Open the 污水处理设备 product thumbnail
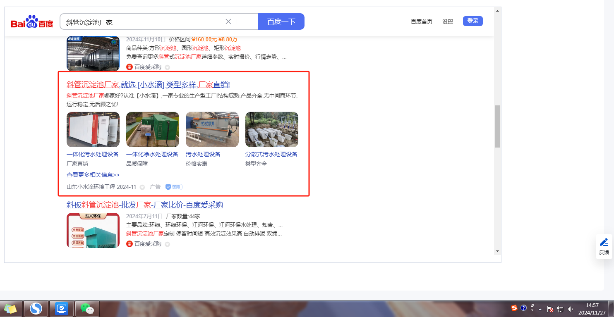 click(x=212, y=130)
